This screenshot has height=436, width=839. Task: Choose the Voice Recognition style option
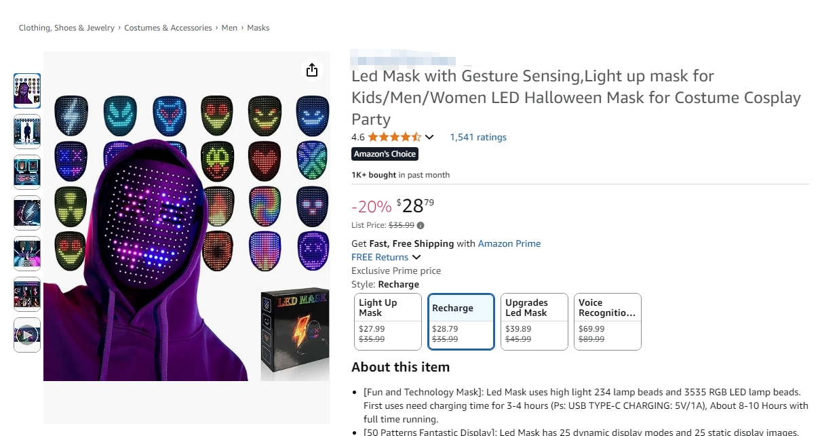click(x=607, y=321)
